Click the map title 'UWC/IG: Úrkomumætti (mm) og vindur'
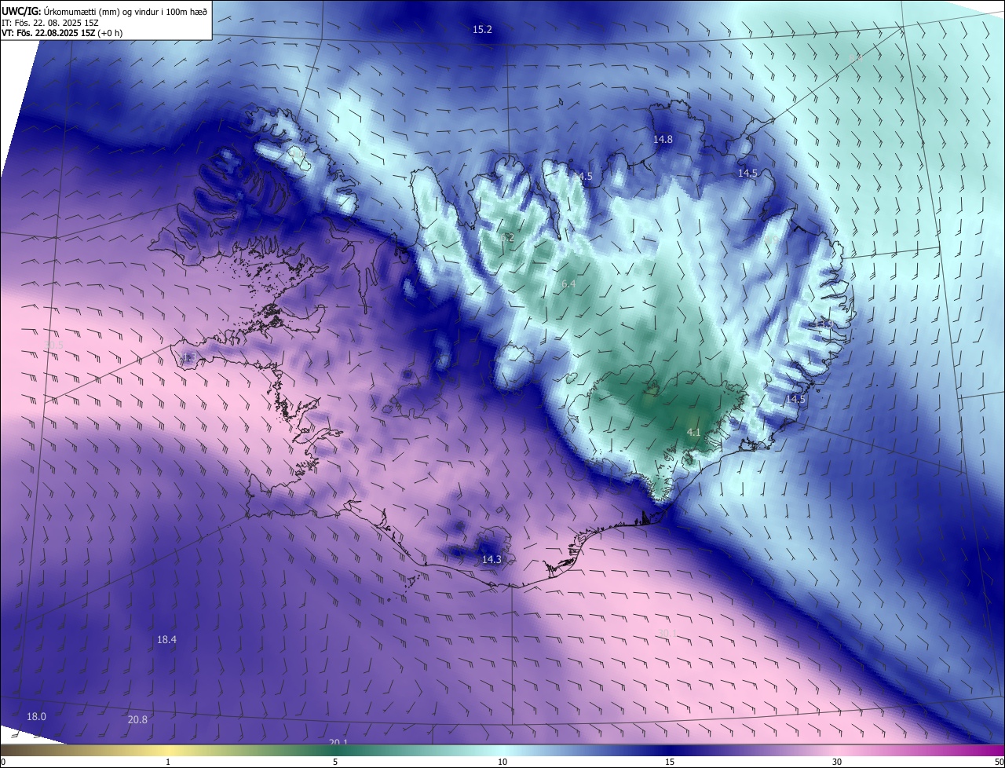 click(x=105, y=11)
